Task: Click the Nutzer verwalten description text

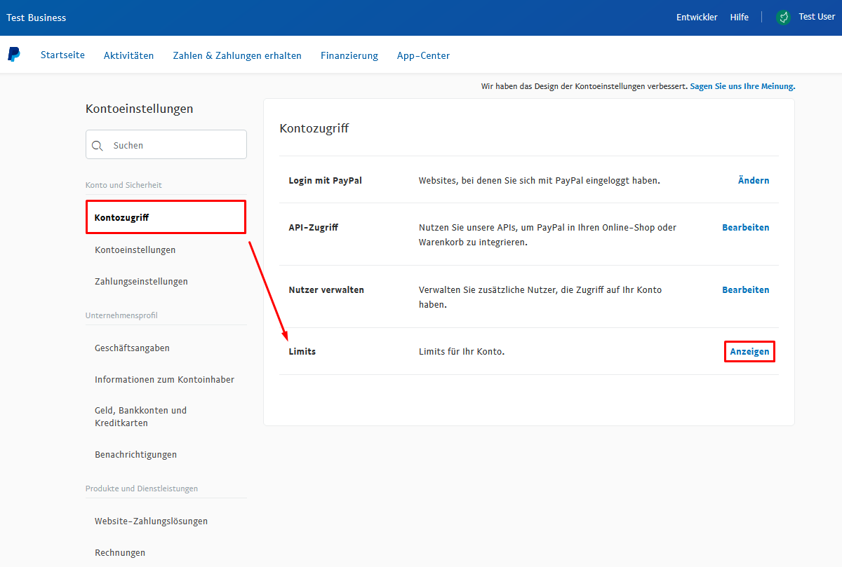Action: [x=540, y=297]
